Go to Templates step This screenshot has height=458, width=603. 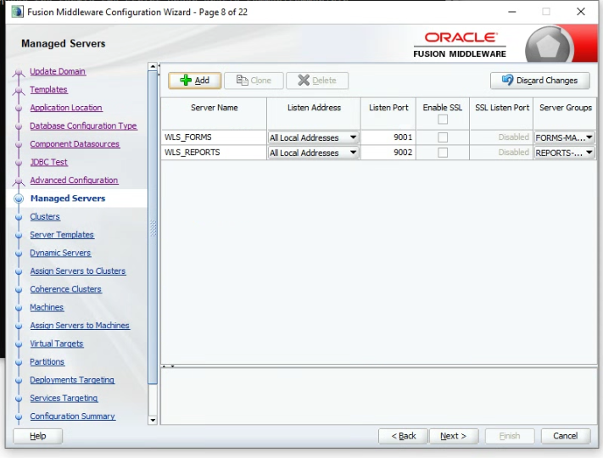(49, 89)
